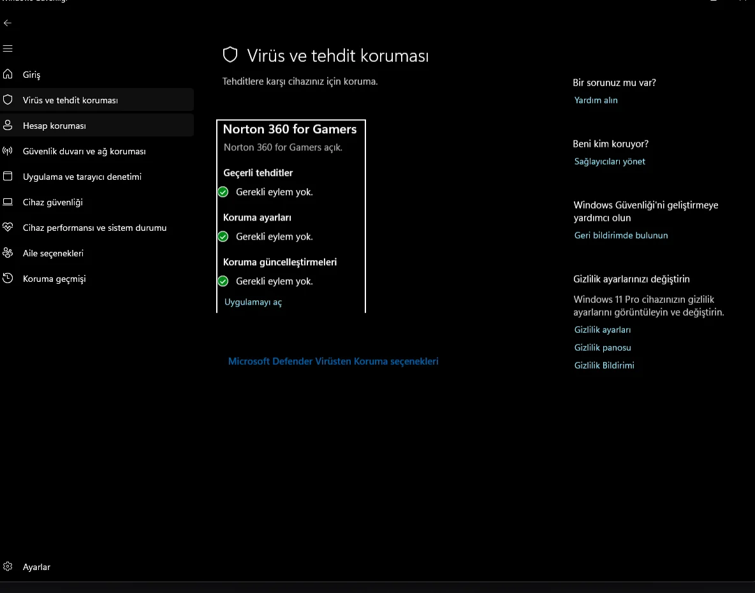Click the Uygulama ve tarayıcı denetimi icon
This screenshot has width=755, height=593.
point(8,176)
